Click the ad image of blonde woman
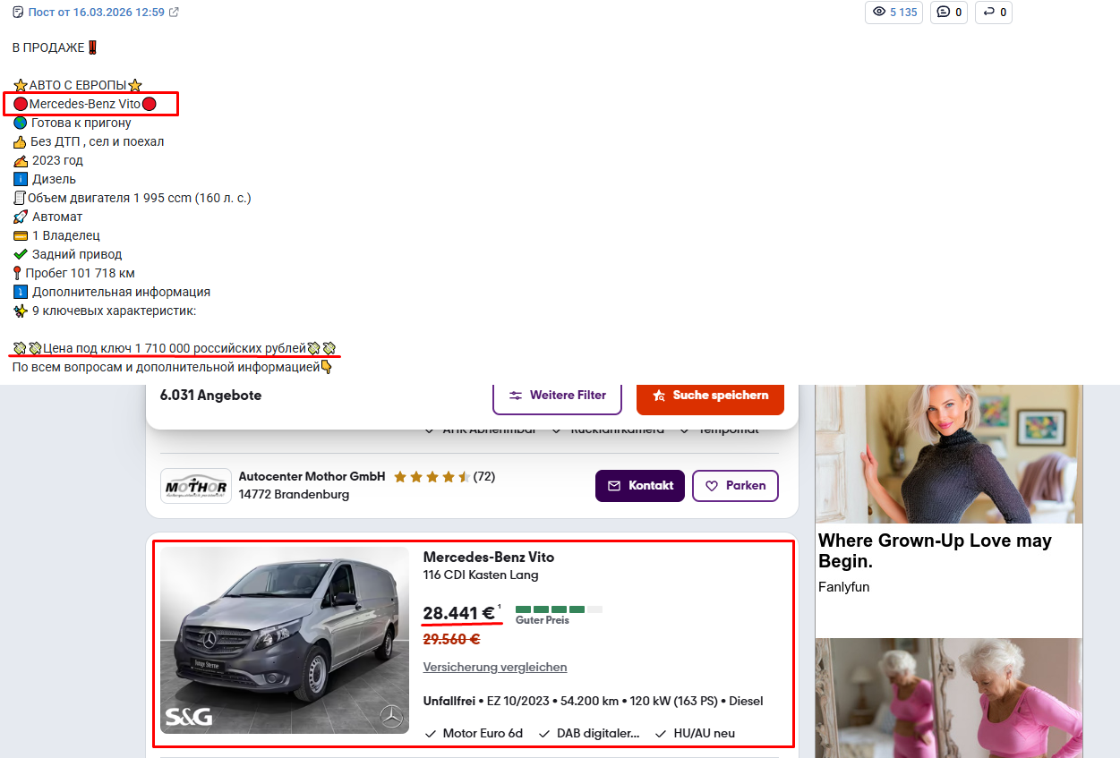1120x758 pixels. 949,455
